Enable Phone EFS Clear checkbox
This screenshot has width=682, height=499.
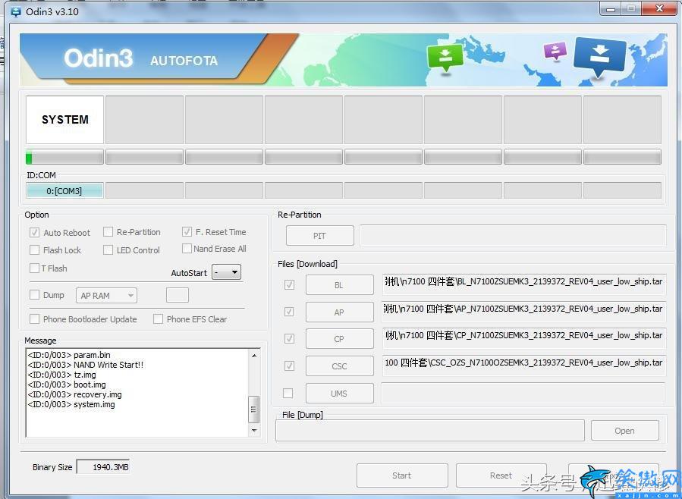coord(158,319)
